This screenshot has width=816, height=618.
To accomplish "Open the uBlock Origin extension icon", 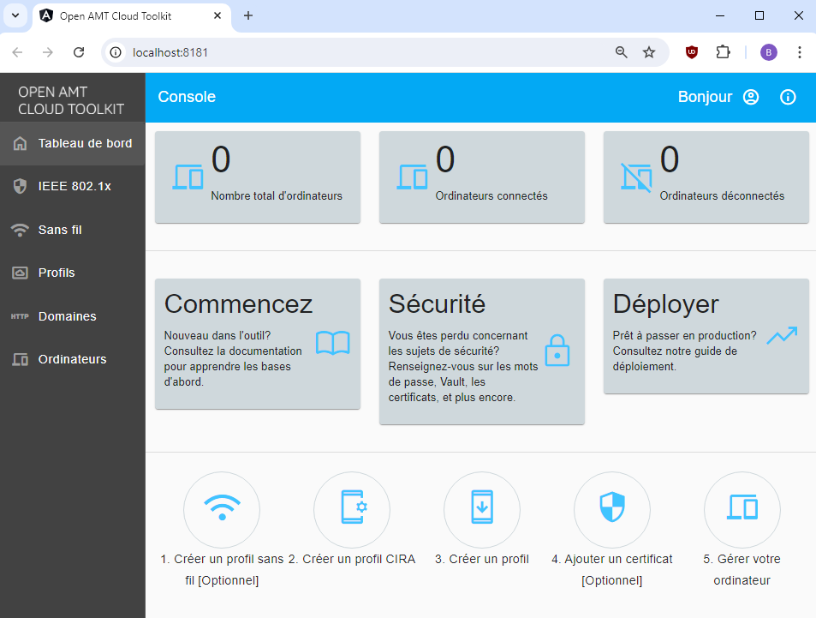I will 691,52.
